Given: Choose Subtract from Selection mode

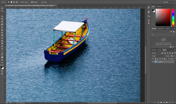Looking at the screenshot, I should click(14, 2).
